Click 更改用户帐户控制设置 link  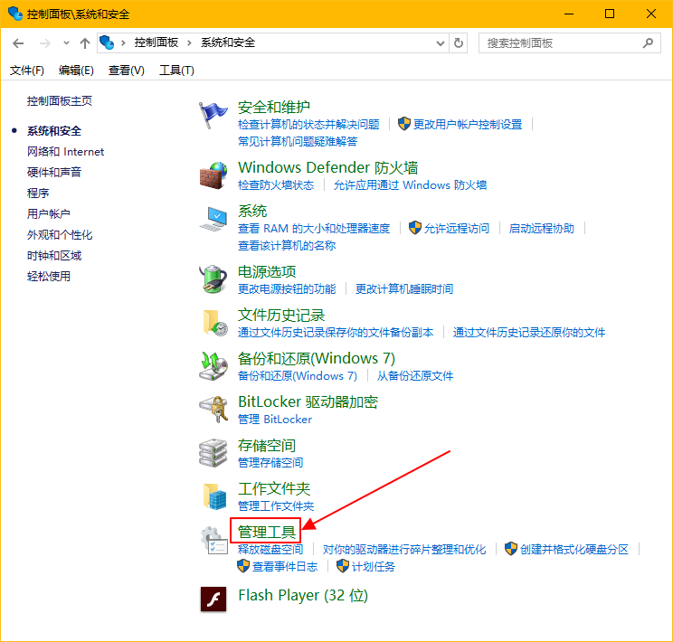[x=468, y=125]
